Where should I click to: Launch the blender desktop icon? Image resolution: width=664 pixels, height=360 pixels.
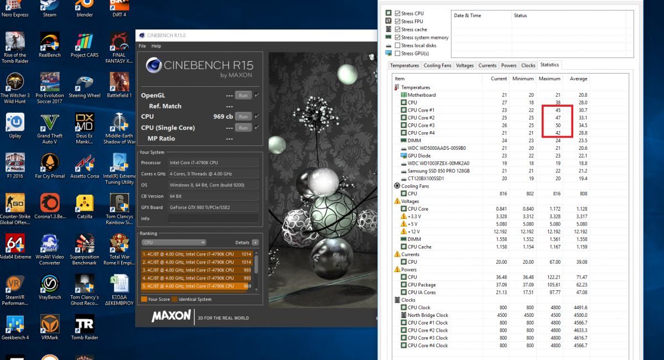84,9
